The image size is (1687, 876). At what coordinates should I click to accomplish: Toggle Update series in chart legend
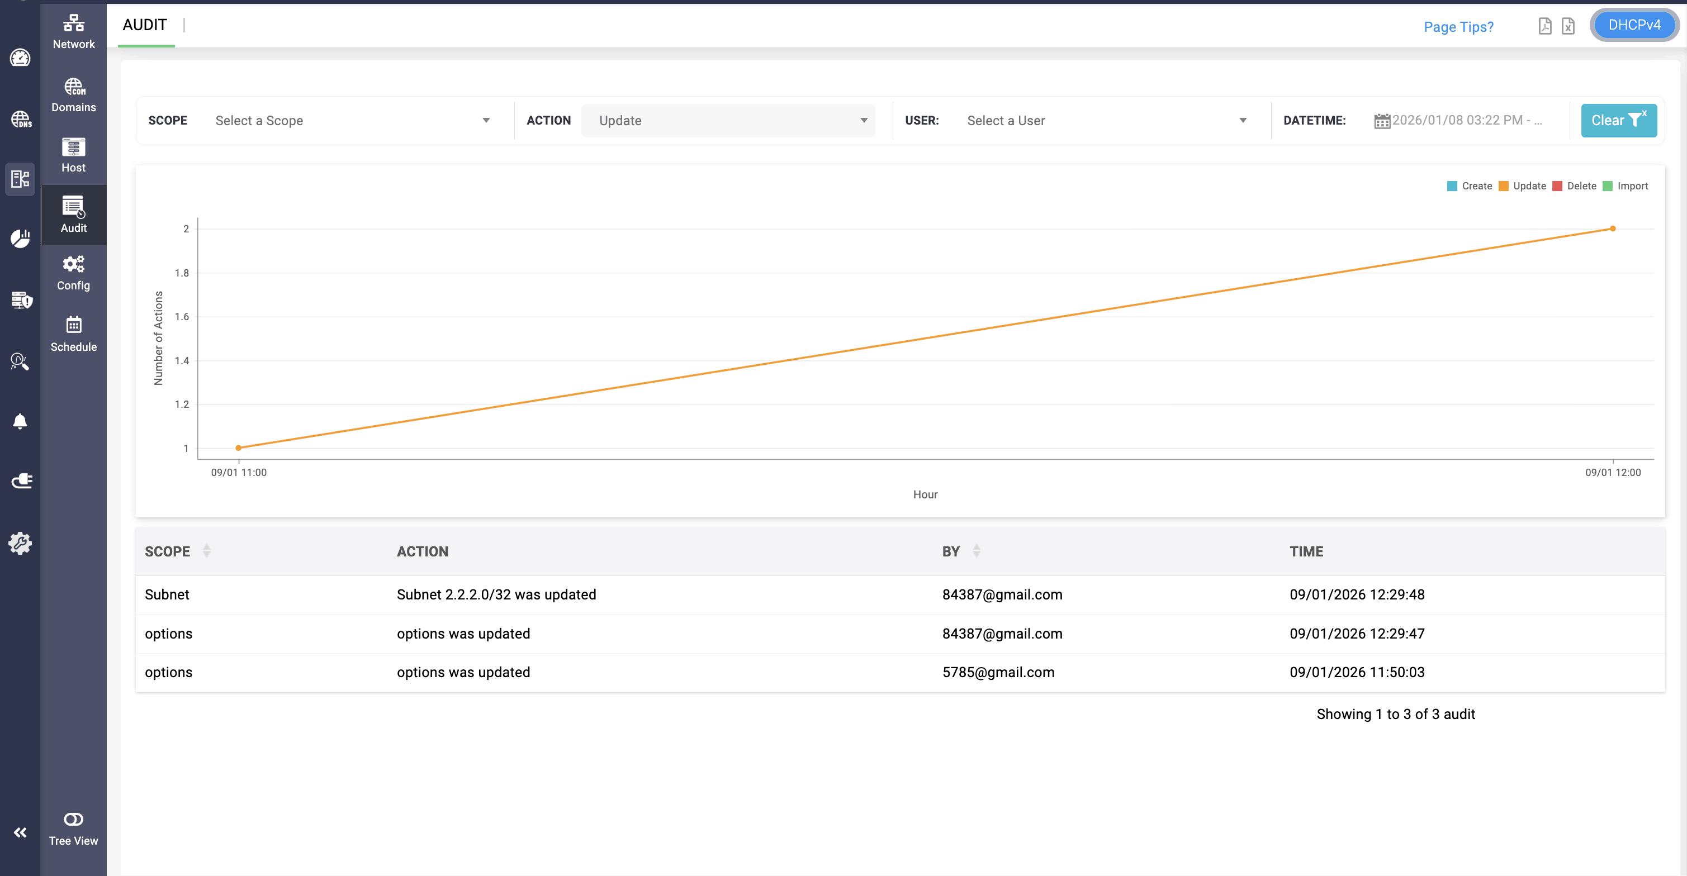(1522, 186)
